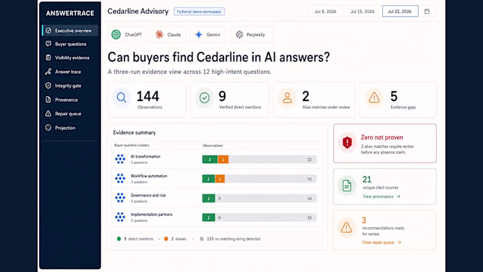Click the Fictional demo workspace badge
483x272 pixels.
pos(199,11)
